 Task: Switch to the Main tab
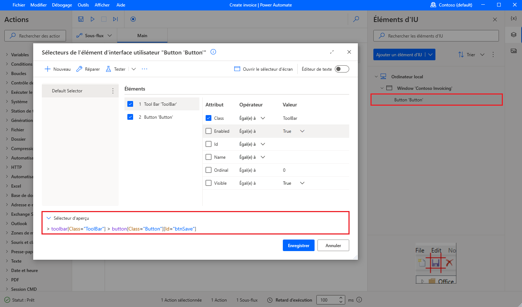(x=142, y=35)
